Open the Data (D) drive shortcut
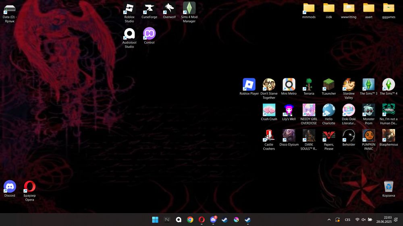The image size is (403, 226). click(x=10, y=13)
